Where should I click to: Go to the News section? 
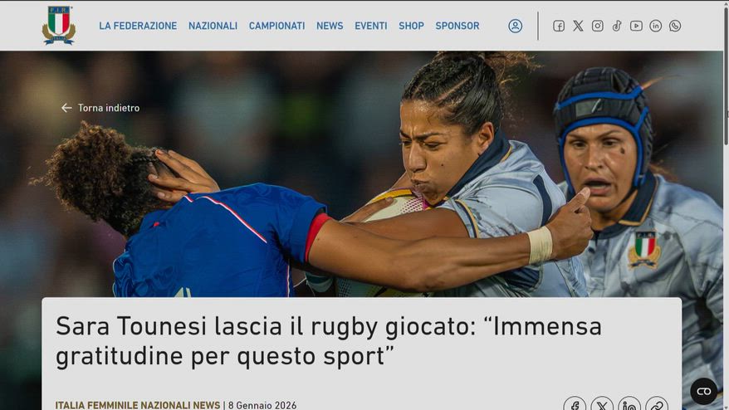click(330, 26)
